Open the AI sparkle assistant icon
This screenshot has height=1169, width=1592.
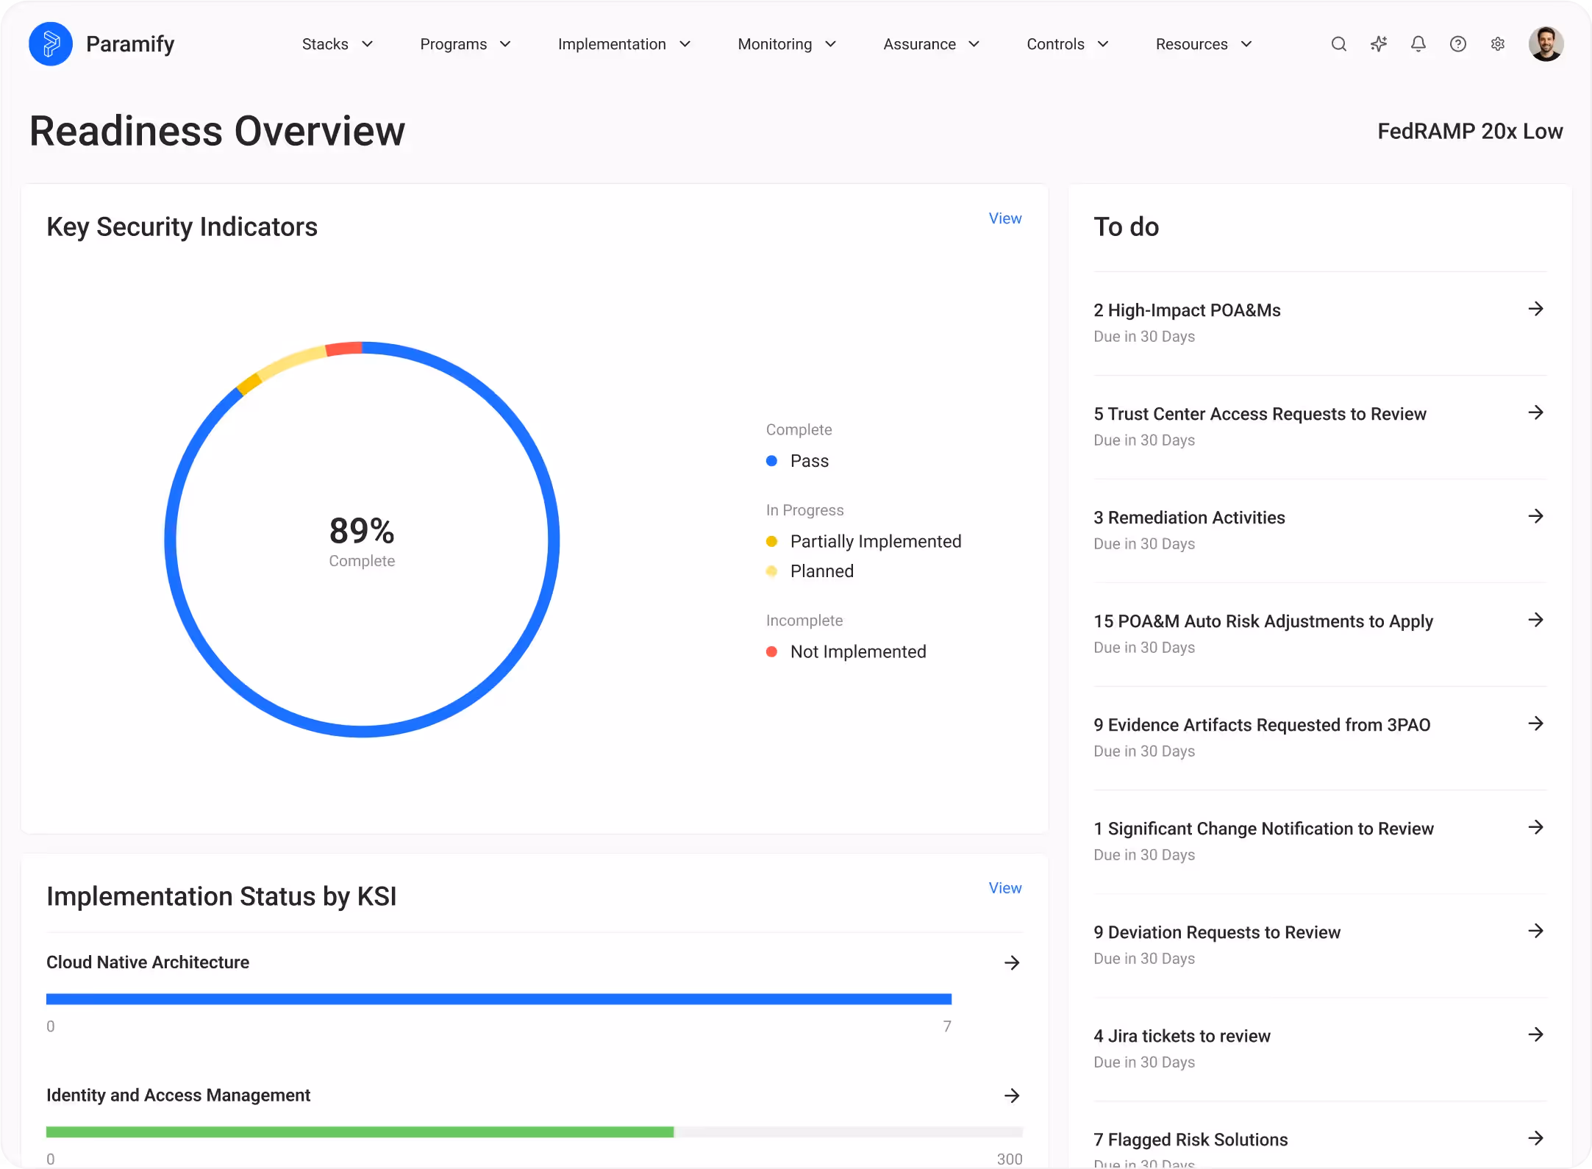[x=1379, y=44]
